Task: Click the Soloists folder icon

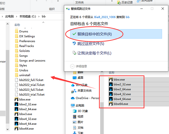Action: pyautogui.click(x=17, y=51)
